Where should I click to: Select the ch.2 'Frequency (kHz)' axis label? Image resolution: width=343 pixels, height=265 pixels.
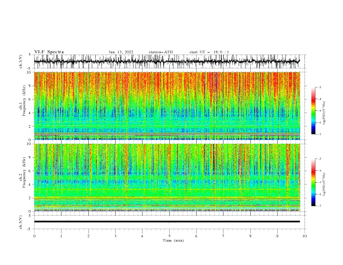24,172
